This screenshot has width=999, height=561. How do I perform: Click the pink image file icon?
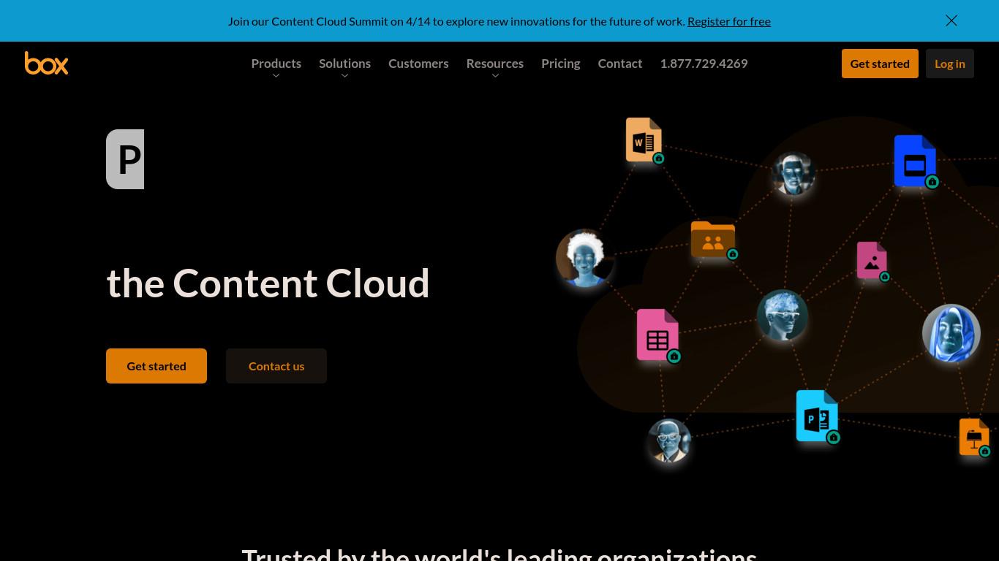pos(872,260)
